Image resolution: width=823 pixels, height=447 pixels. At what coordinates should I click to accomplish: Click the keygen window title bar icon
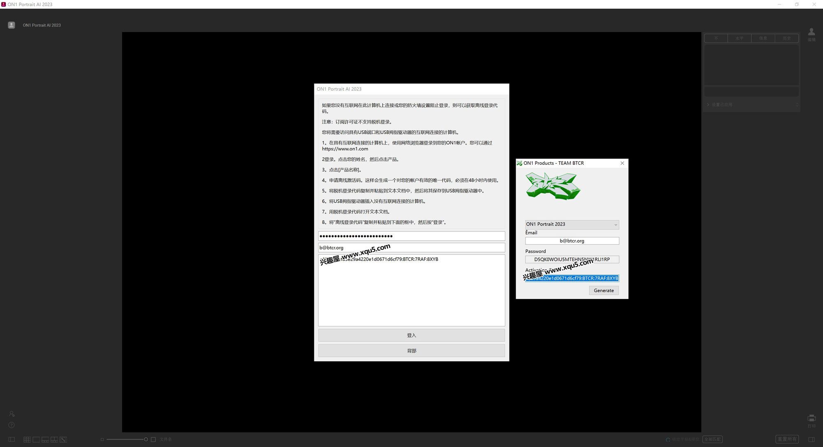click(519, 163)
